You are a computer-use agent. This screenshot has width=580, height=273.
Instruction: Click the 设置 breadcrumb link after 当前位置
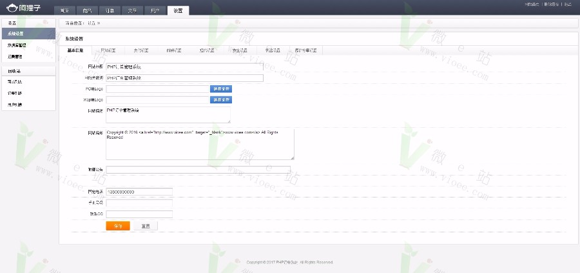coord(92,23)
